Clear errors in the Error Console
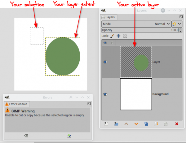The image size is (186, 143). tap(26, 136)
